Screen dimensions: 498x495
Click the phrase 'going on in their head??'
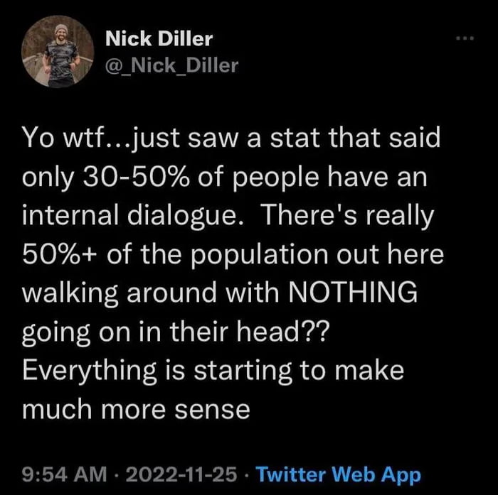pos(174,332)
